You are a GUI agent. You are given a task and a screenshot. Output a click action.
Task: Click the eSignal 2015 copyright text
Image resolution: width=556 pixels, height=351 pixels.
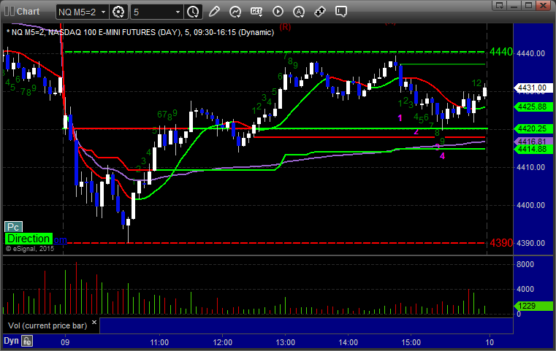pos(30,249)
